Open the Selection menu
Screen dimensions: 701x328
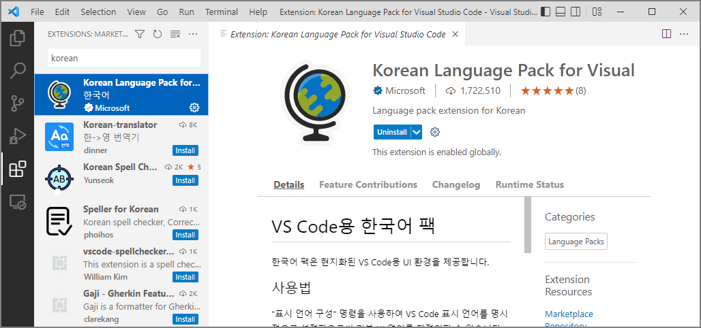coord(98,12)
